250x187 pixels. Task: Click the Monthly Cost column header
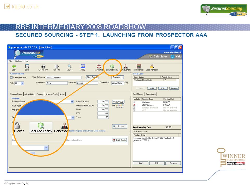pos(172,99)
